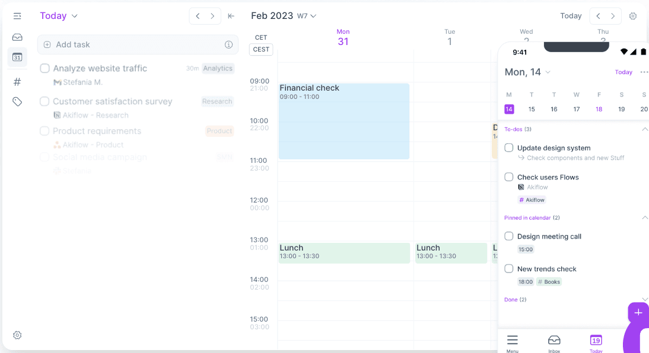Viewport: 649px width, 353px height.
Task: Open the hashtag projects icon in sidebar
Action: [x=17, y=82]
